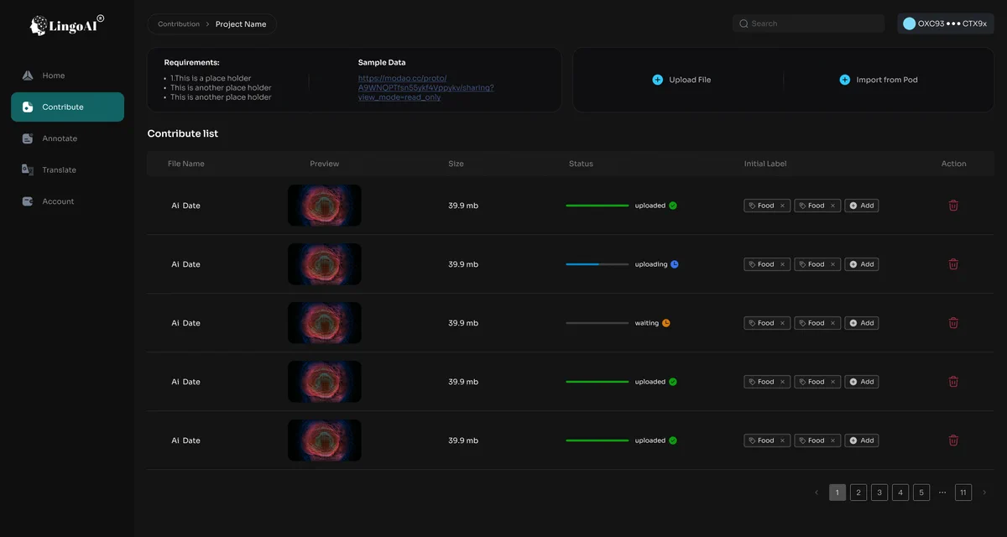Remove second Food tag in waiting row
This screenshot has width=1007, height=537.
point(832,323)
